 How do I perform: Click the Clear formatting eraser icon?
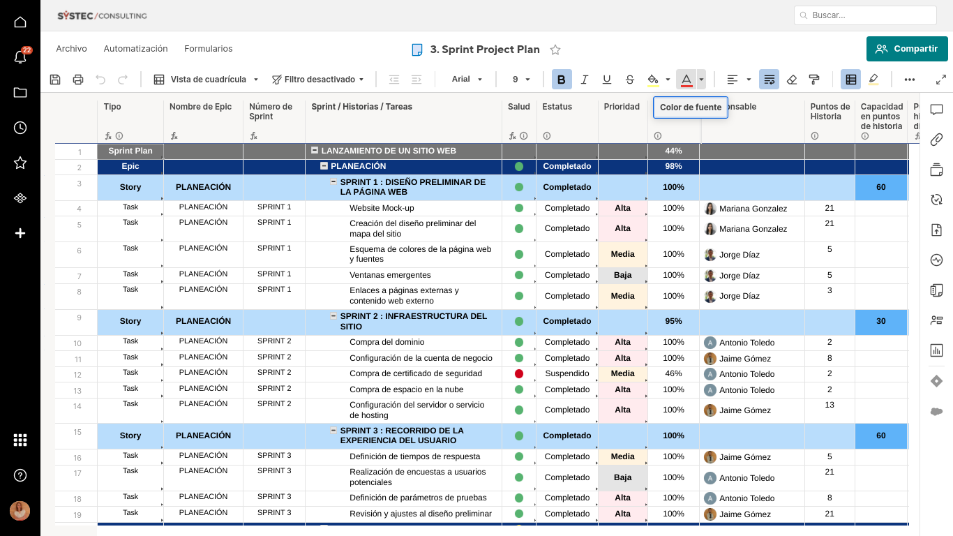tap(792, 80)
